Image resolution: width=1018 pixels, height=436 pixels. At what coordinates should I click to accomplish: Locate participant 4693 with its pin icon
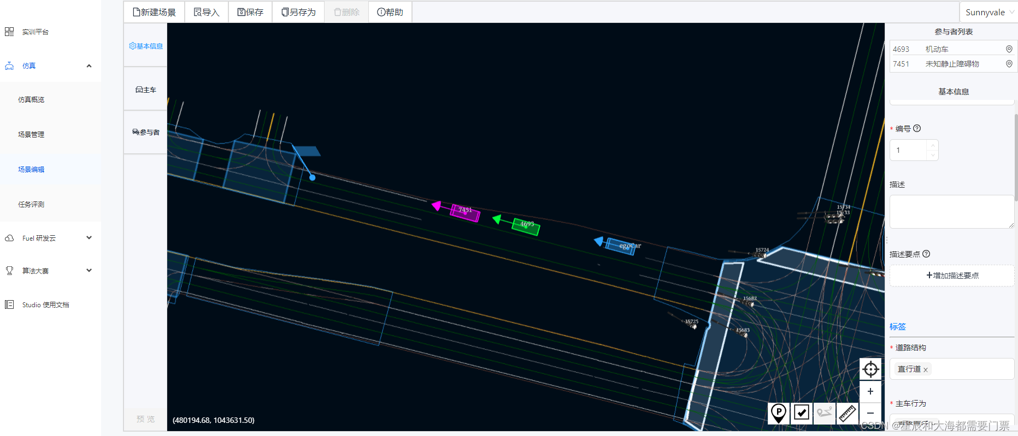(1009, 49)
